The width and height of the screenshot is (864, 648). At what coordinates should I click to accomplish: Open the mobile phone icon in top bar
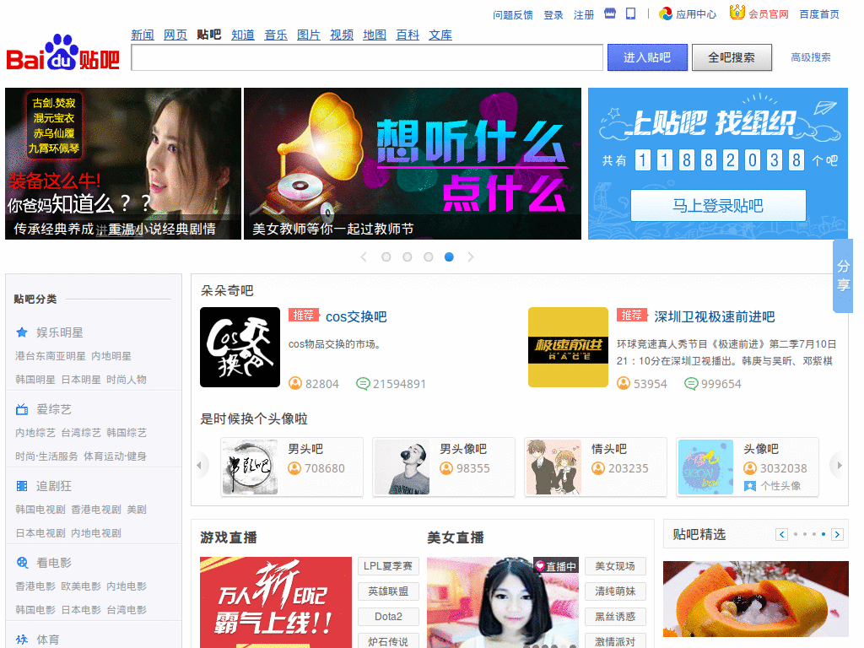[x=631, y=13]
